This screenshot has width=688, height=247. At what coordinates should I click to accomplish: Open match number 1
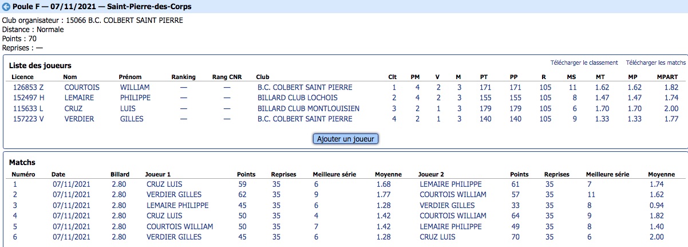point(15,185)
